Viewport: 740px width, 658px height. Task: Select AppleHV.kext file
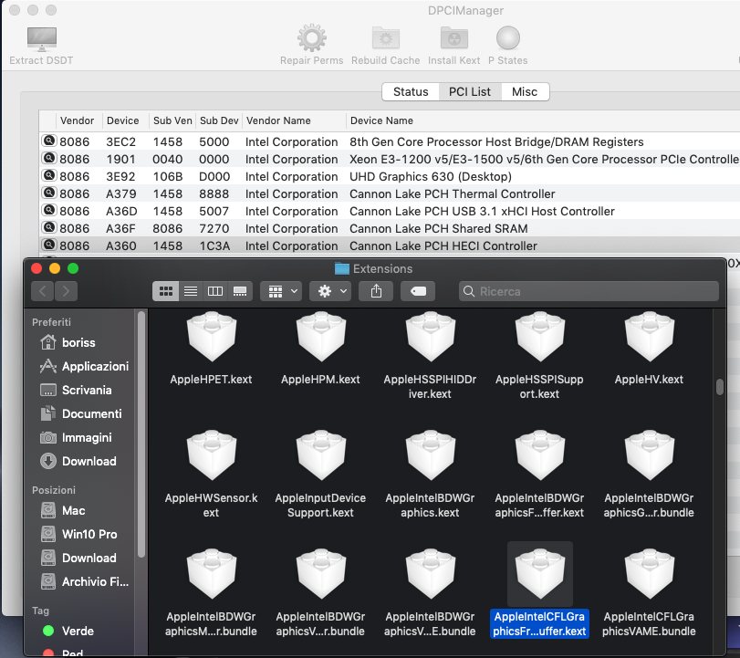[x=649, y=350]
